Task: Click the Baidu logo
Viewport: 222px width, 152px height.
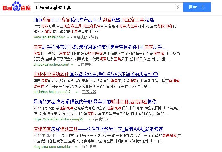Action: pyautogui.click(x=17, y=6)
